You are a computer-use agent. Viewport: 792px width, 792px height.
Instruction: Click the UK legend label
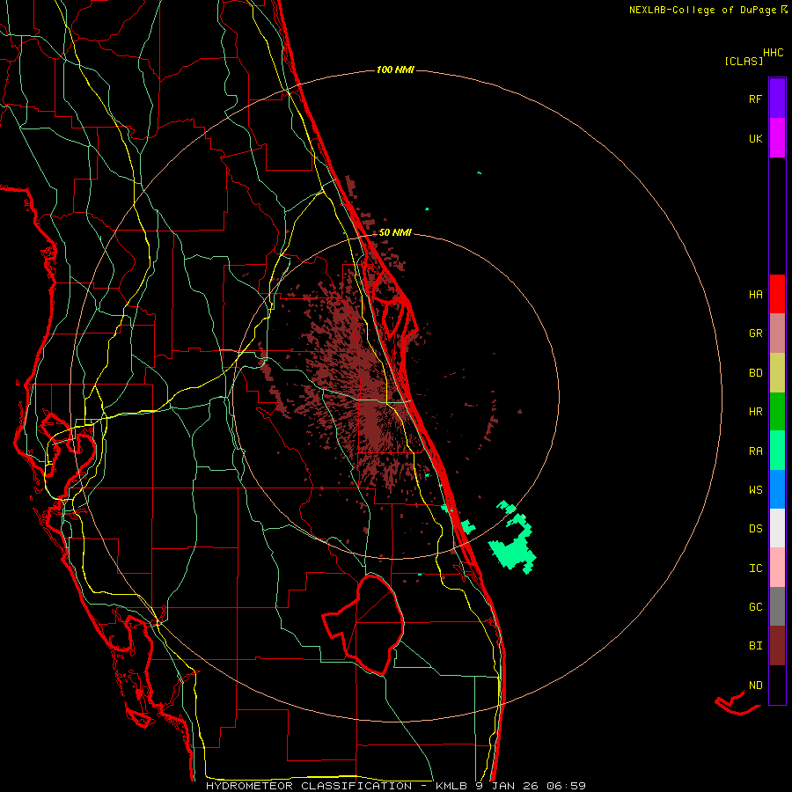tap(755, 138)
